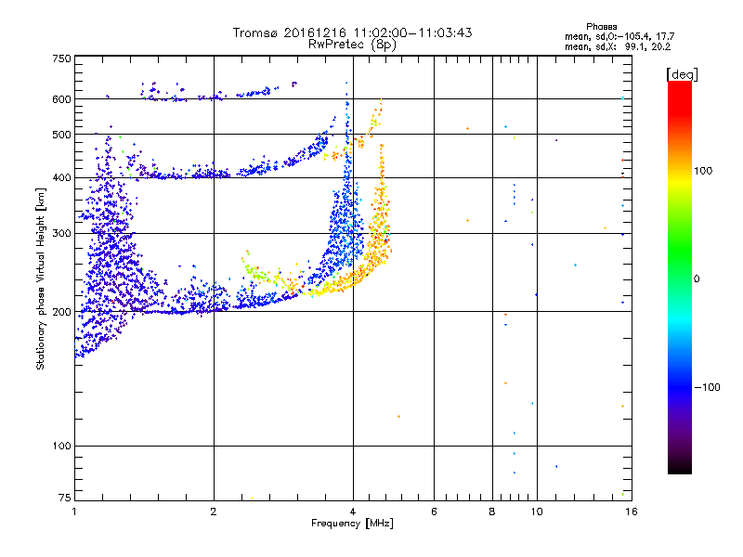The height and width of the screenshot is (557, 743).
Task: Click the x-axis tick label '16'
Action: pos(632,512)
